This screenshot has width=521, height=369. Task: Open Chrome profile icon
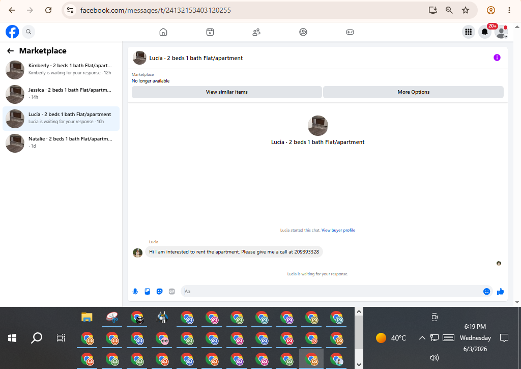click(x=491, y=10)
